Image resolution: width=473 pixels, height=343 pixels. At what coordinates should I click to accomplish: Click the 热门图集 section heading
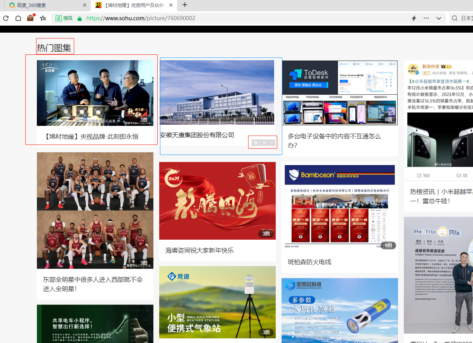click(x=54, y=48)
